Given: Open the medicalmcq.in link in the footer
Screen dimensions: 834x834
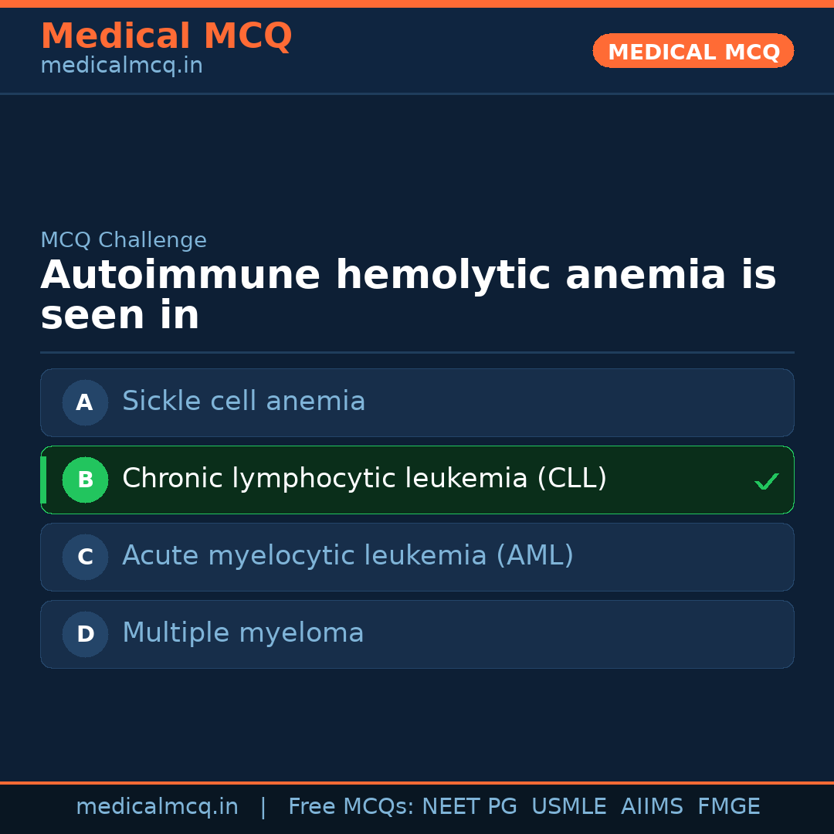Looking at the screenshot, I should [157, 807].
